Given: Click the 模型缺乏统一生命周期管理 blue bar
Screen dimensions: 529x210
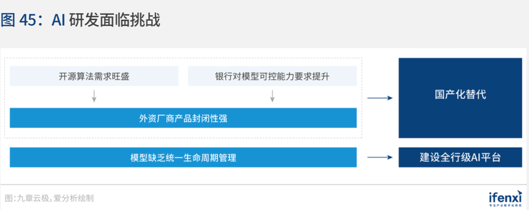Looking at the screenshot, I should 183,157.
